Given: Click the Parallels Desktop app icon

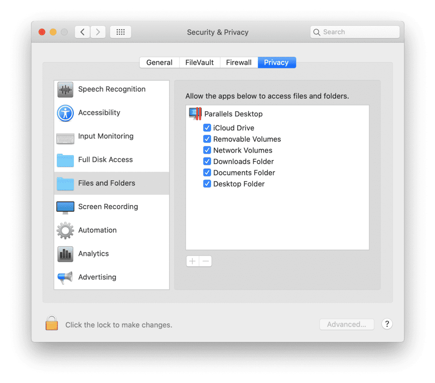Looking at the screenshot, I should [196, 114].
